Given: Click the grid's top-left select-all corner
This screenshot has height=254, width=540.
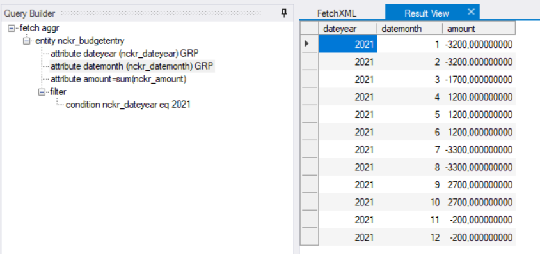Looking at the screenshot, I should [x=309, y=29].
